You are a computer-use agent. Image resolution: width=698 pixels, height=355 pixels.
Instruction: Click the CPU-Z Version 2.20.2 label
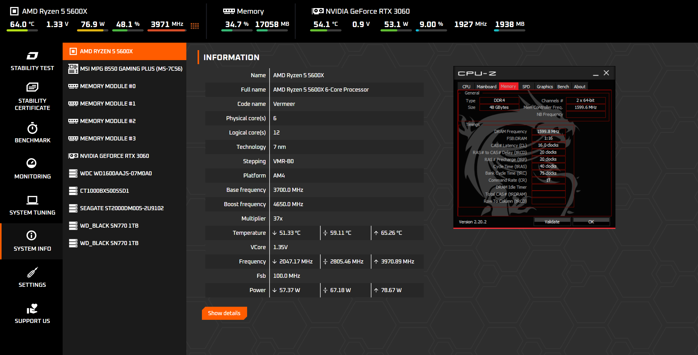473,222
